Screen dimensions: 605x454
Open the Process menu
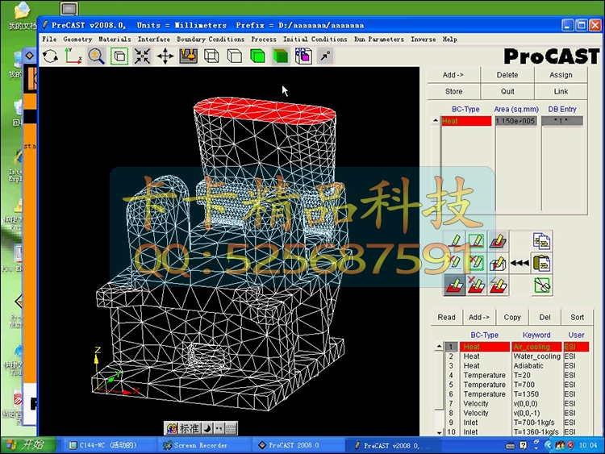point(264,39)
